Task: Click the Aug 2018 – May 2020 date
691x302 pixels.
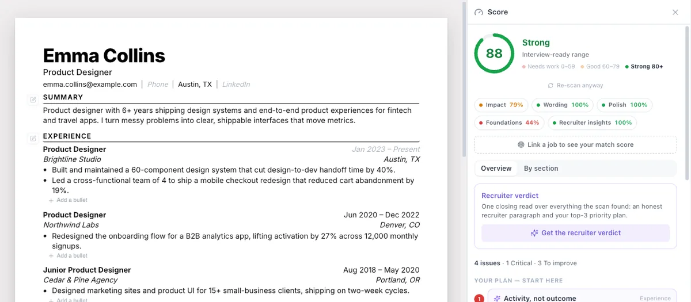Action: click(381, 270)
